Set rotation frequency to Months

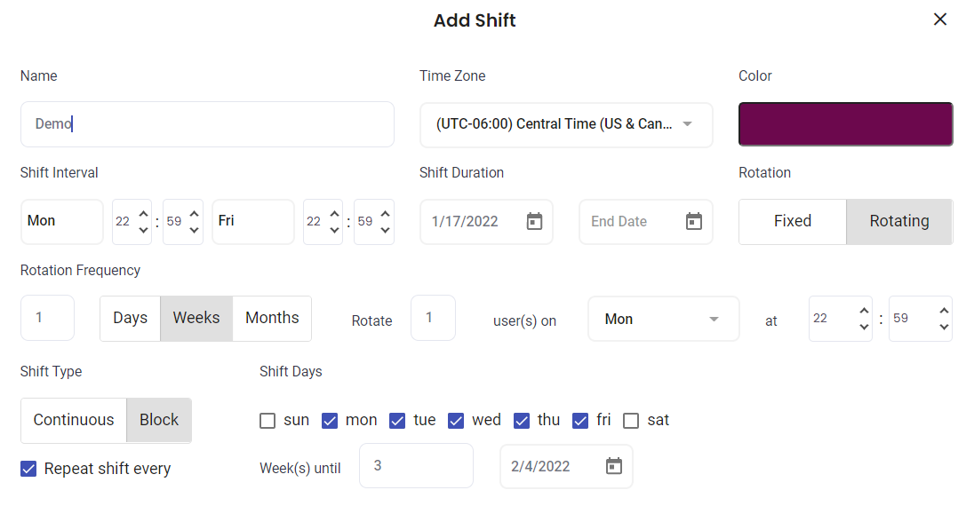pos(272,318)
